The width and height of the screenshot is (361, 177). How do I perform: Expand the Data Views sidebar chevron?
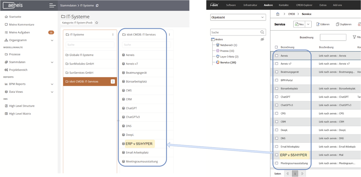pos(52,92)
